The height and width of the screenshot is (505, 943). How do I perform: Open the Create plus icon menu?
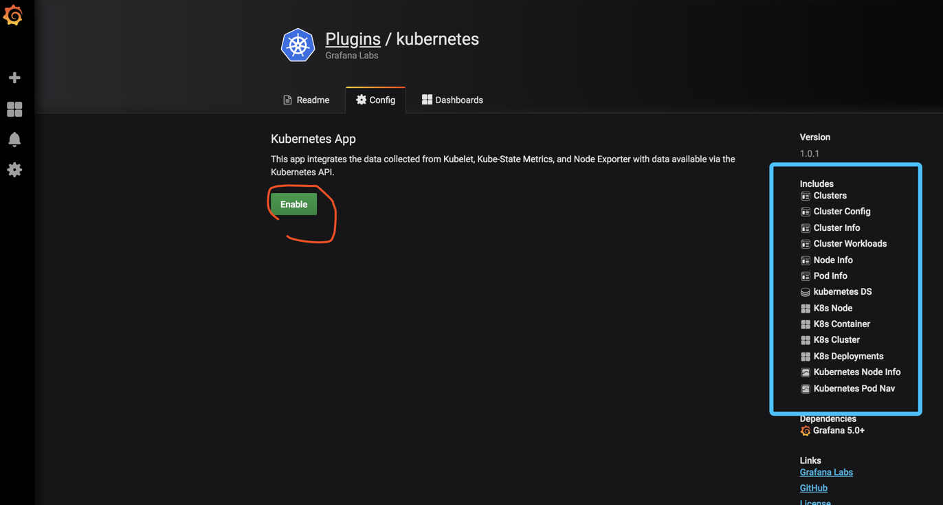click(x=14, y=78)
